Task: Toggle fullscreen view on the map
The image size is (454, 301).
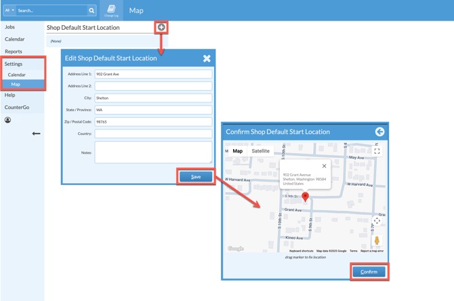Action: (377, 151)
